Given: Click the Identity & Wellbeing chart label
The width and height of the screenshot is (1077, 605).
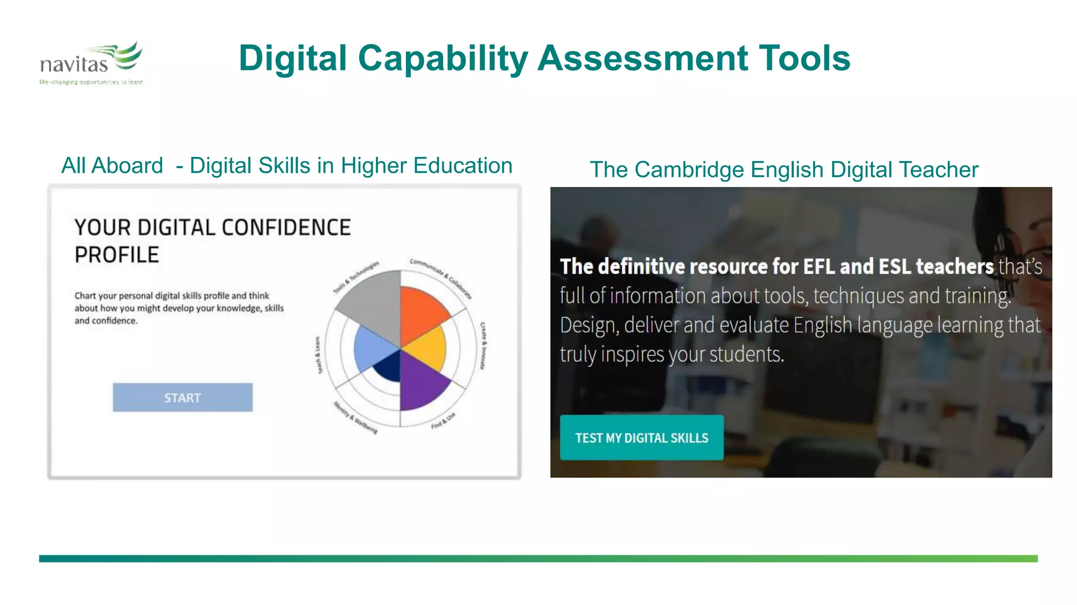Looking at the screenshot, I should point(355,418).
